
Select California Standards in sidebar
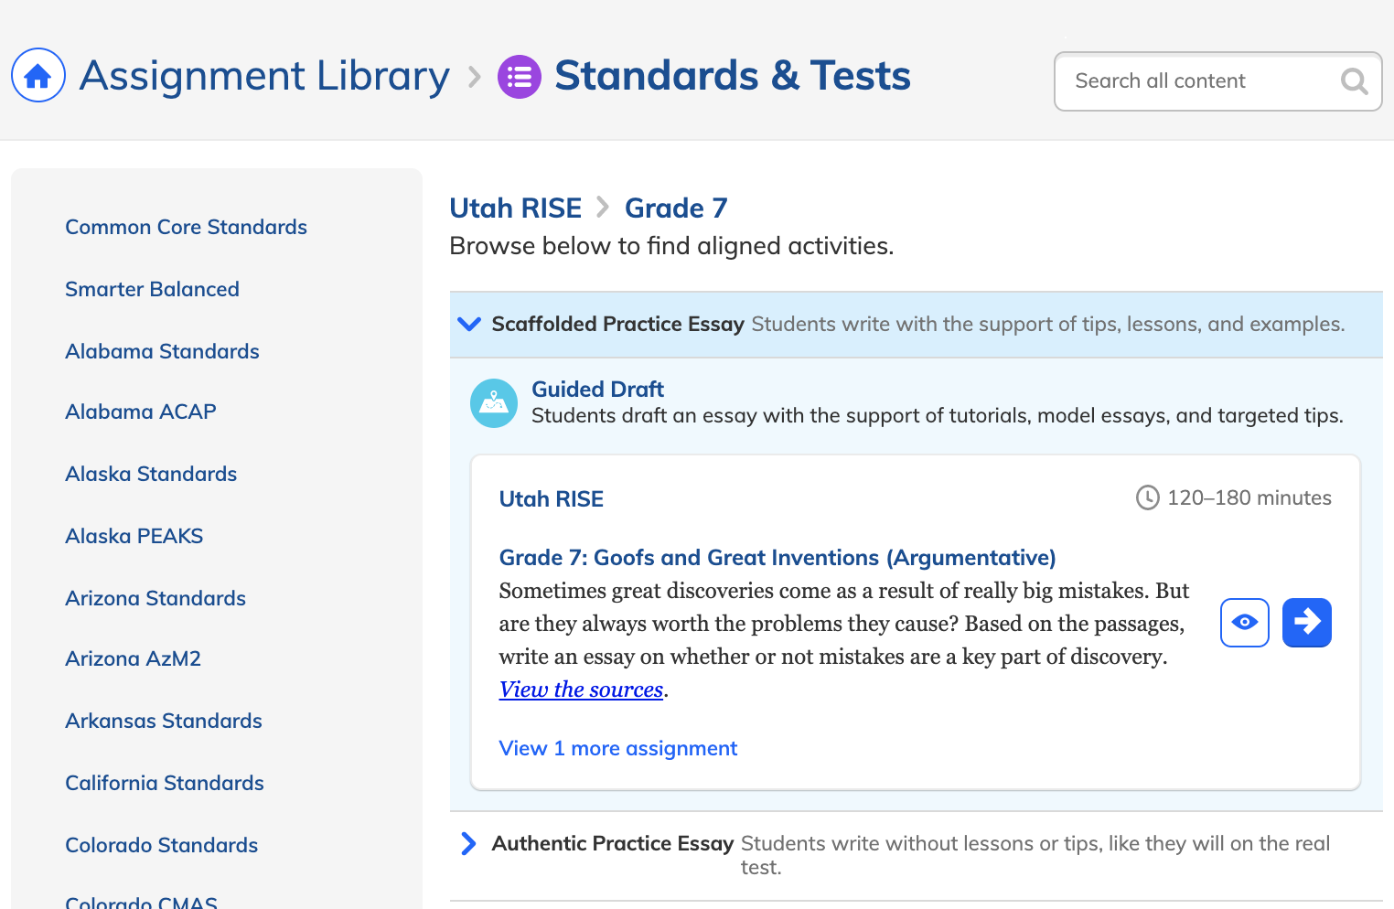[165, 783]
